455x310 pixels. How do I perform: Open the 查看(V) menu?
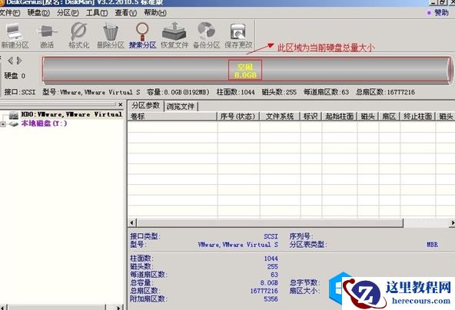tap(125, 13)
